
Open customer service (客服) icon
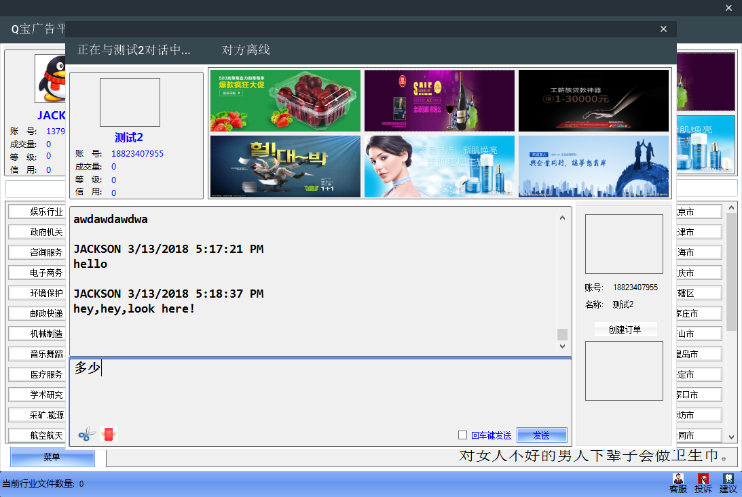click(x=678, y=483)
